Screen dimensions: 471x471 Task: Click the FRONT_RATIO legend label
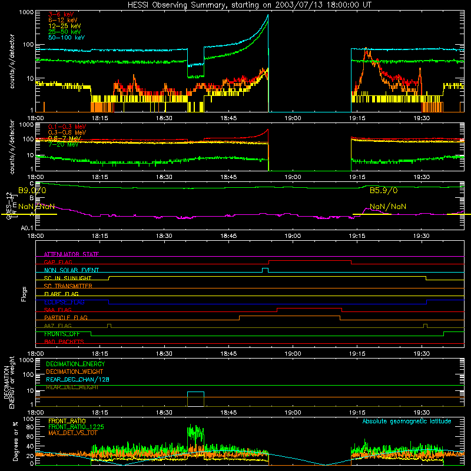[x=67, y=422]
